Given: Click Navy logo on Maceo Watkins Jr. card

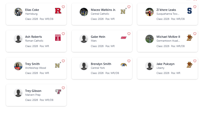Looking at the screenshot, I should pos(123,11).
